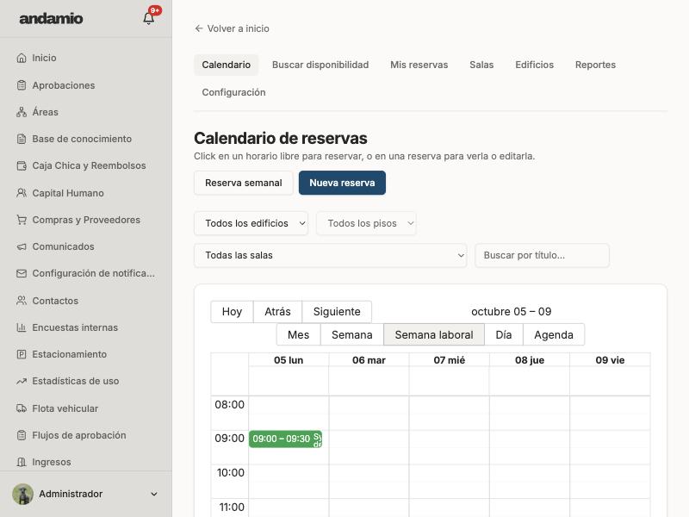The image size is (689, 517).
Task: Open the Buscar disponibilidad tab
Action: 320,65
